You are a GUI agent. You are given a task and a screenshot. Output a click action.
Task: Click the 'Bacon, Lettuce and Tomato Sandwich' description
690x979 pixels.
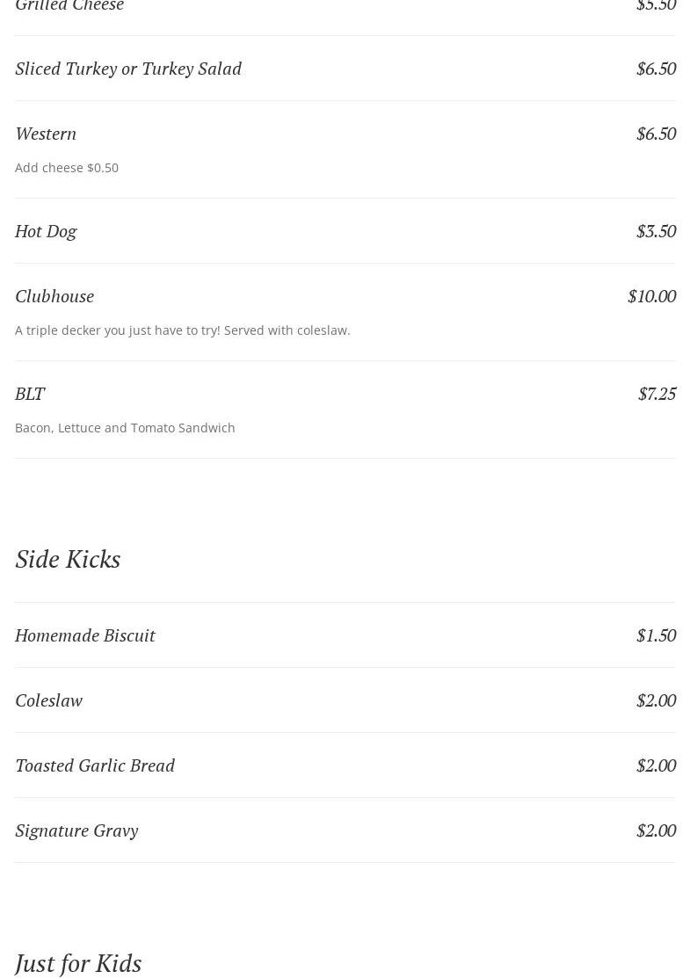125,428
